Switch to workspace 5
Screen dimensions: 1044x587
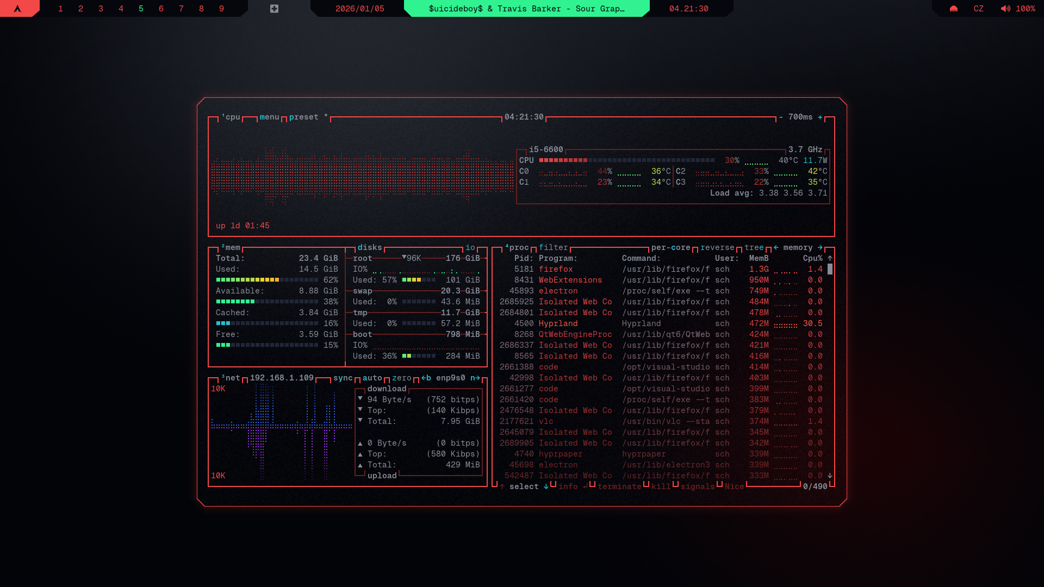[x=141, y=9]
